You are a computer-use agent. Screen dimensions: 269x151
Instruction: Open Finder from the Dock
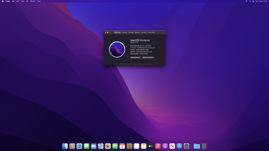click(x=65, y=146)
